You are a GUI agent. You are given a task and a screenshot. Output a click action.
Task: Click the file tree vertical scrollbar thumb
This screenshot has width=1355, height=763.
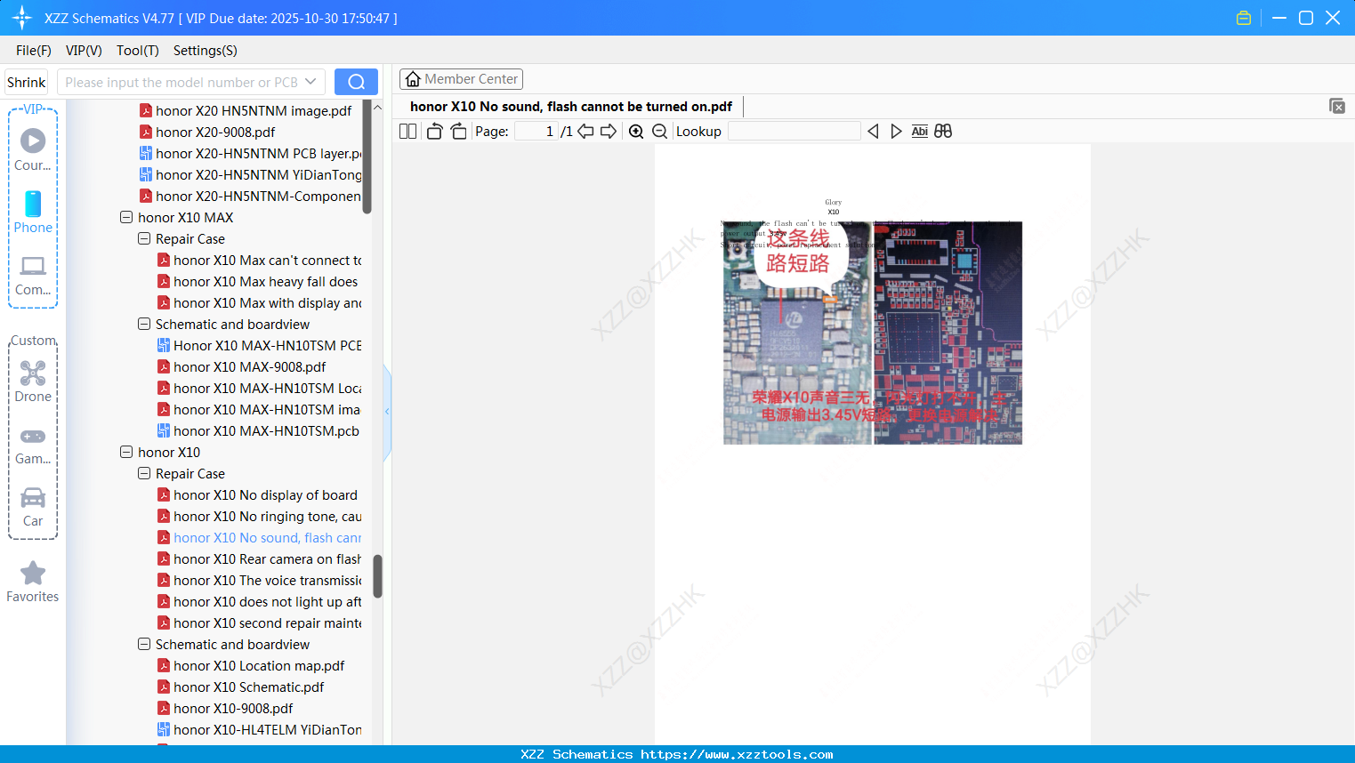(x=367, y=158)
